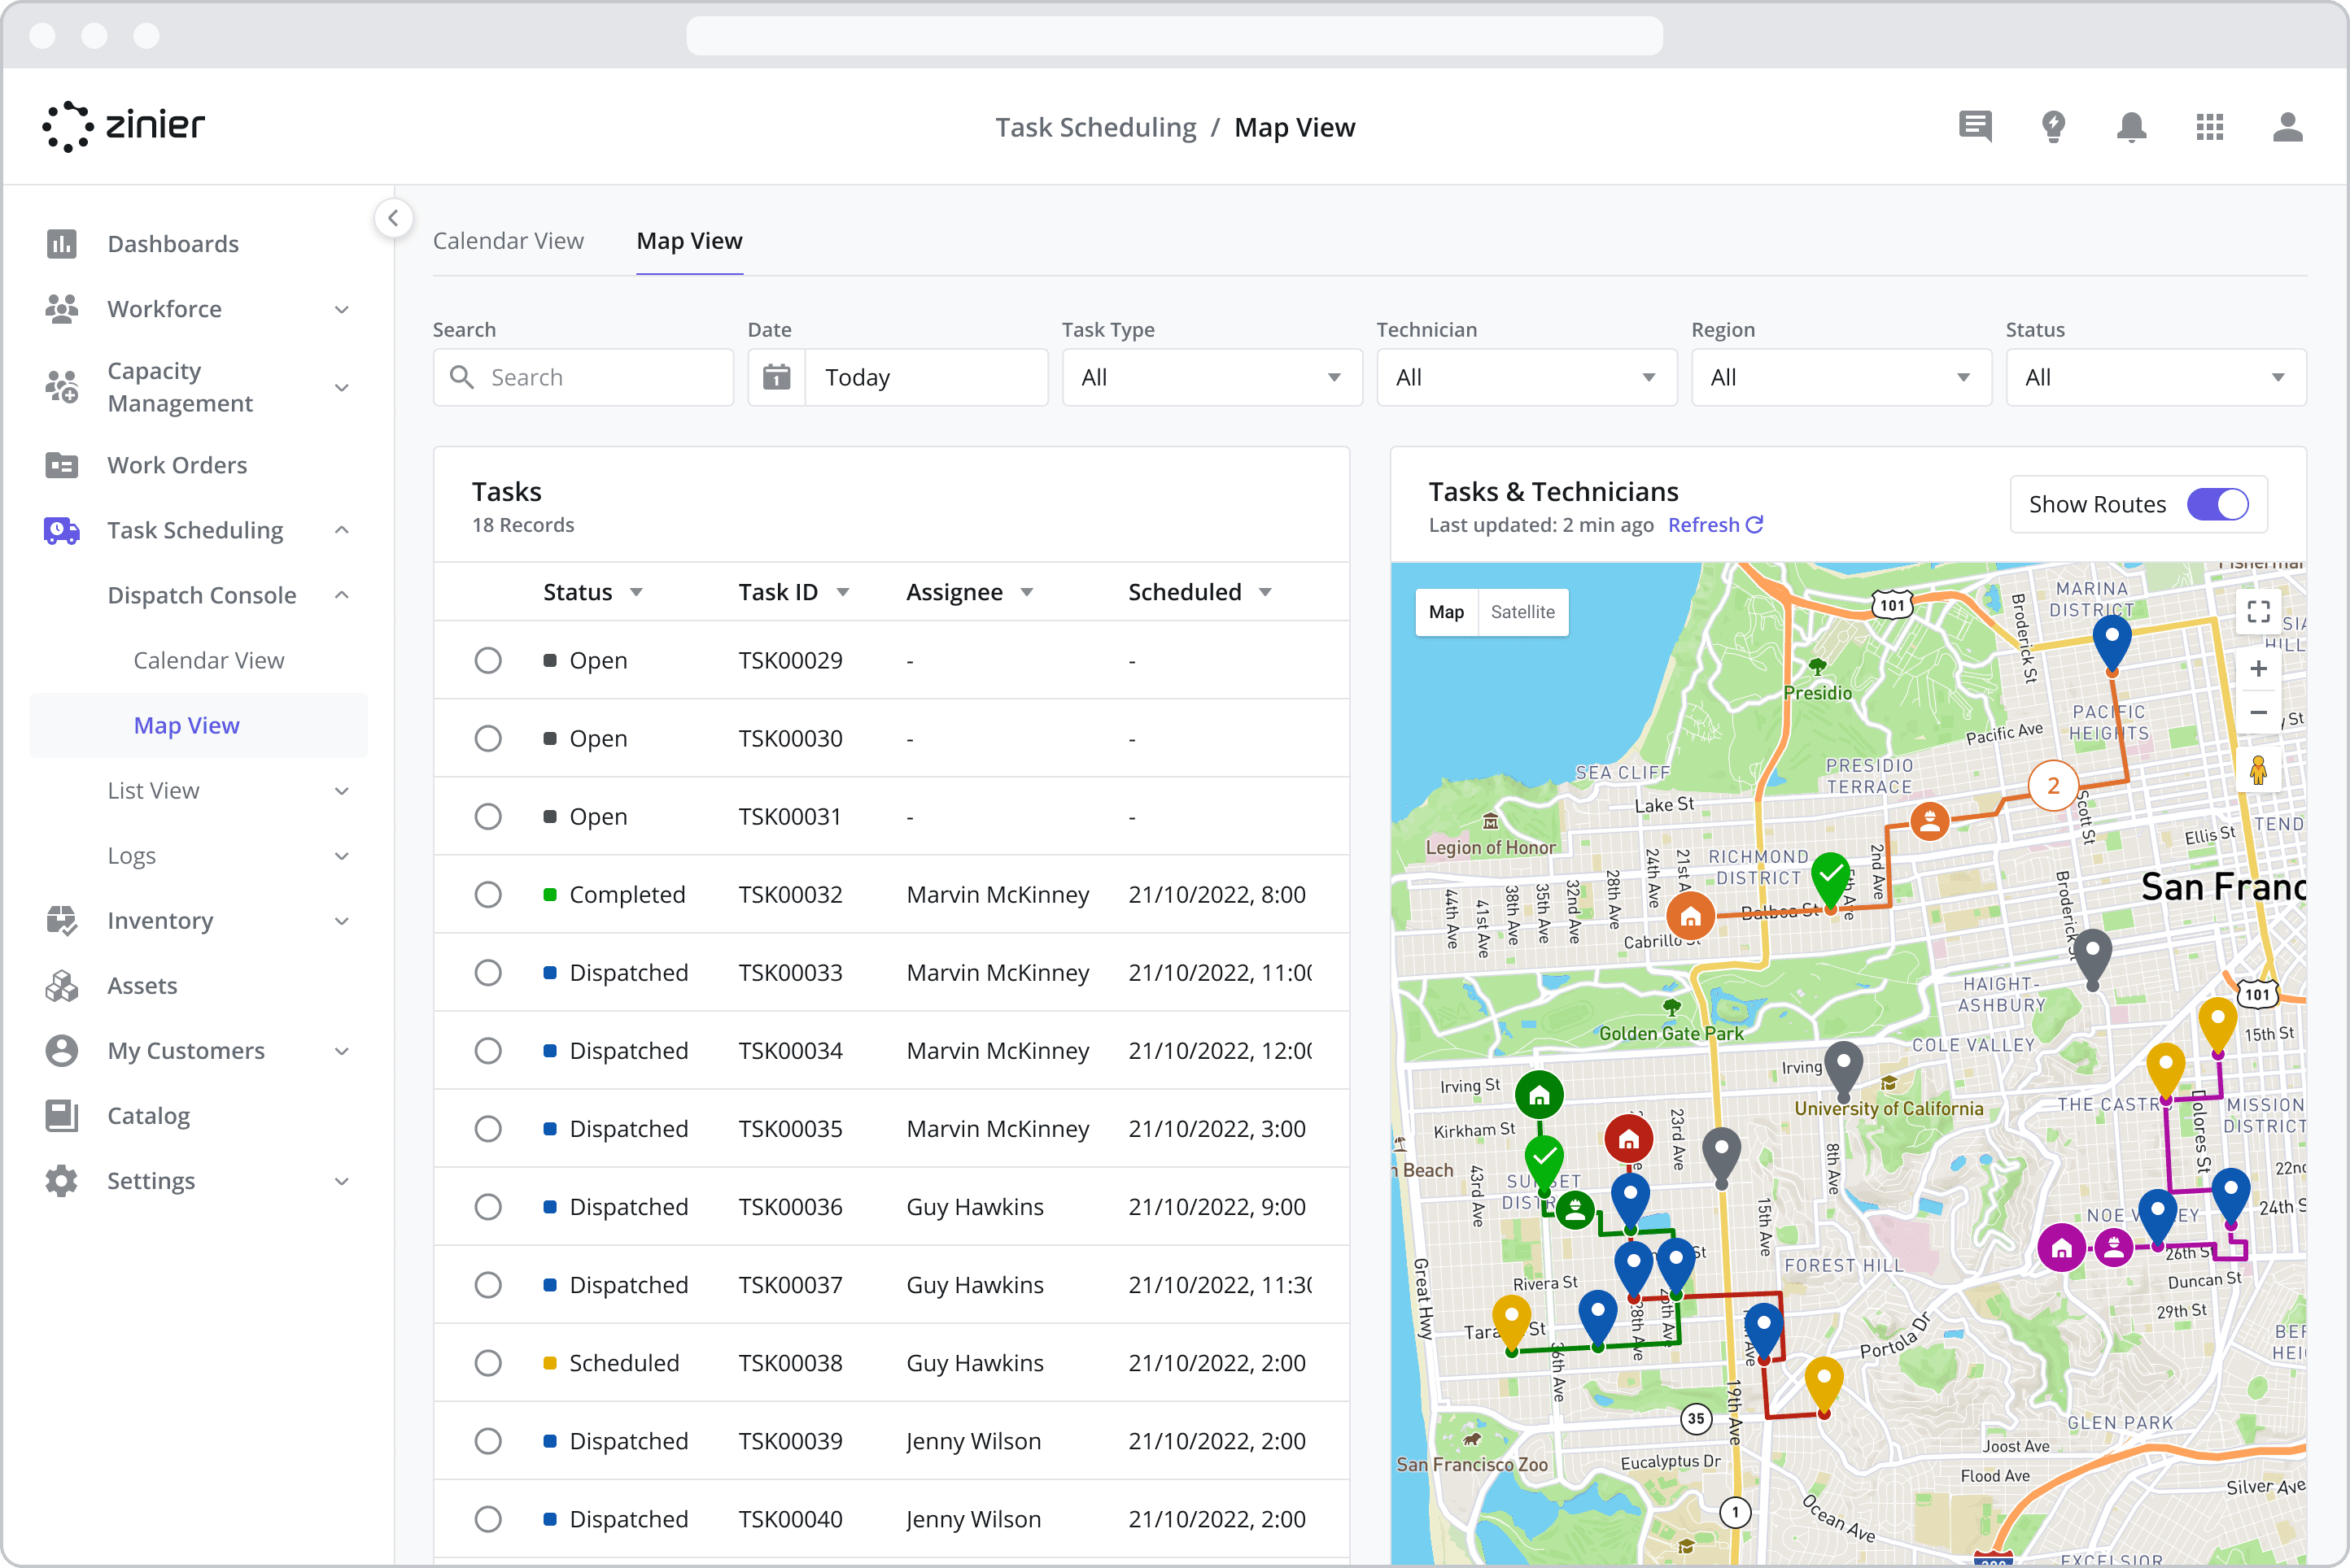Open the chat messages icon
The width and height of the screenshot is (2350, 1568).
coord(1975,127)
